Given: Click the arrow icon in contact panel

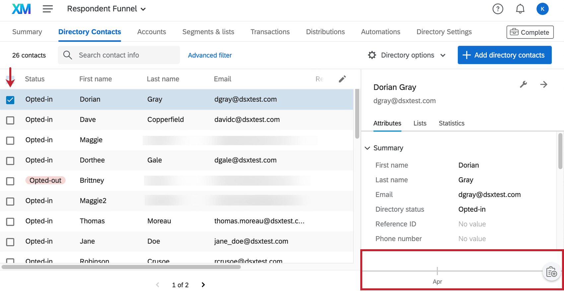Looking at the screenshot, I should 544,85.
